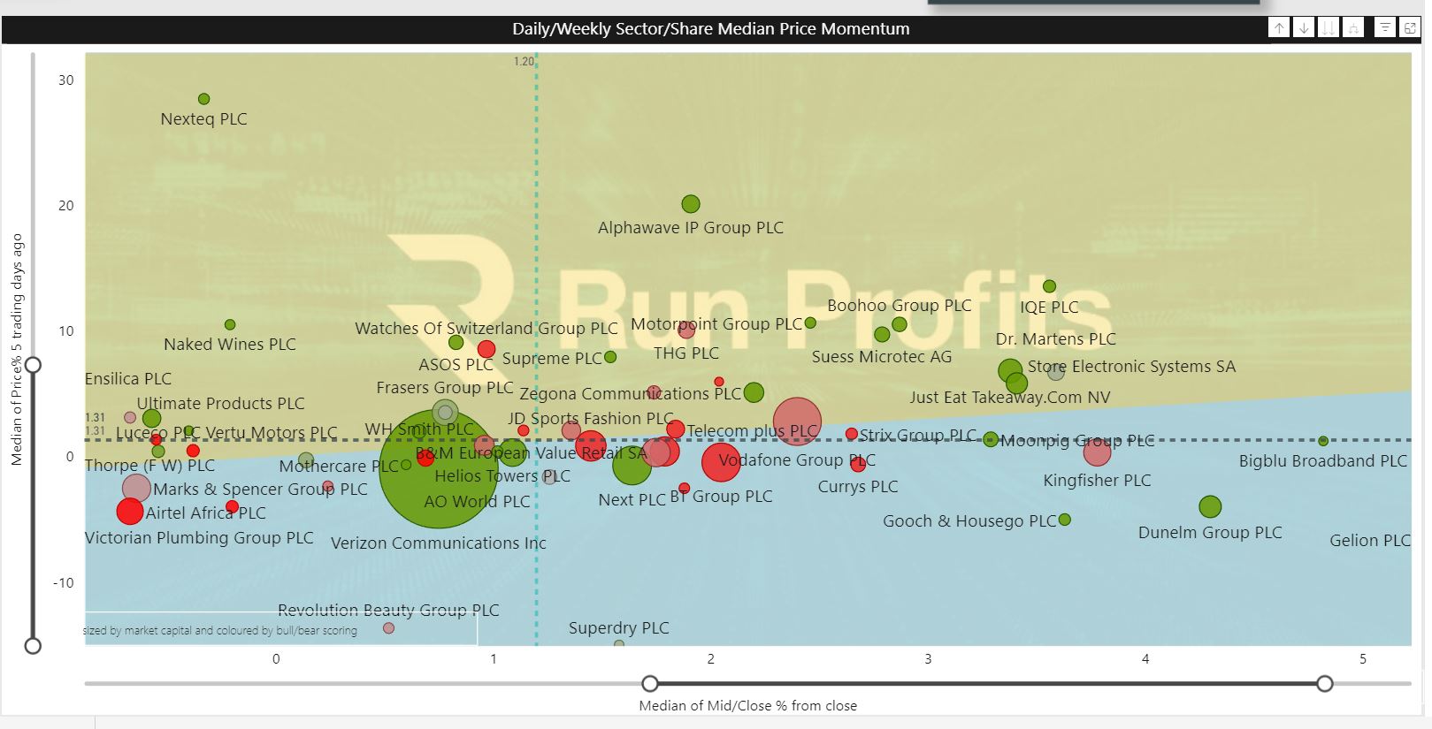1432x729 pixels.
Task: Open Focus mode for this chart
Action: point(1410,28)
